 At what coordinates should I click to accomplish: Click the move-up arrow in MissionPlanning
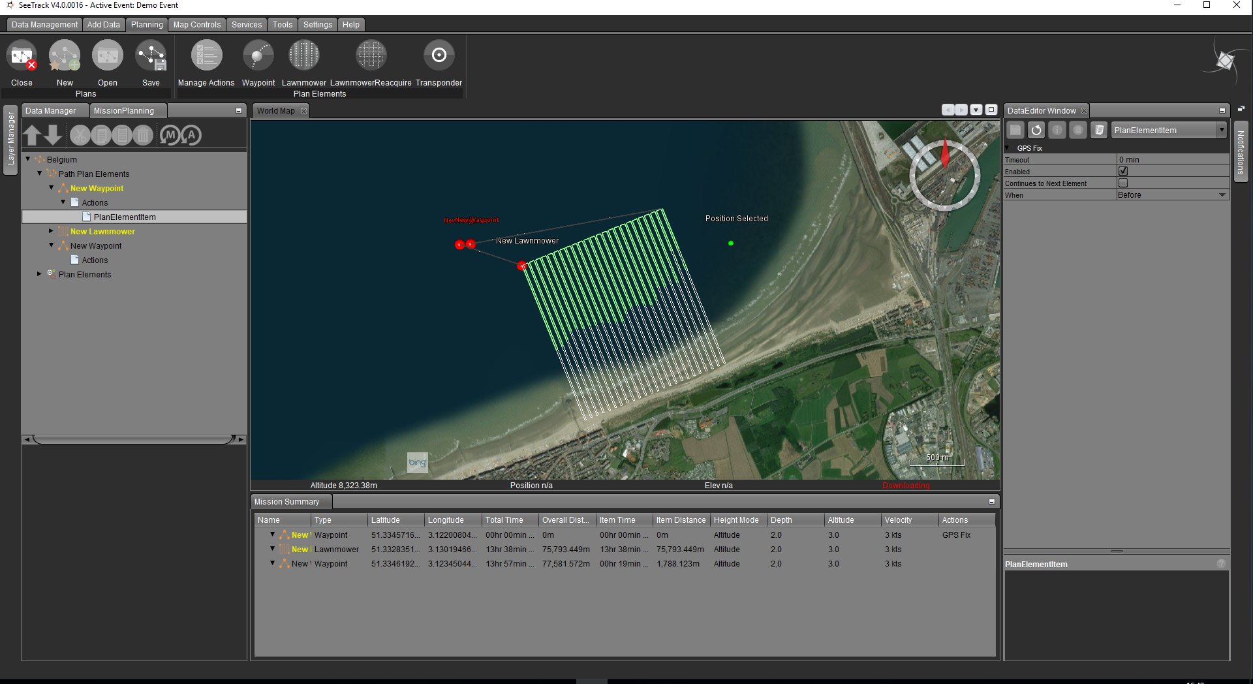[x=33, y=135]
